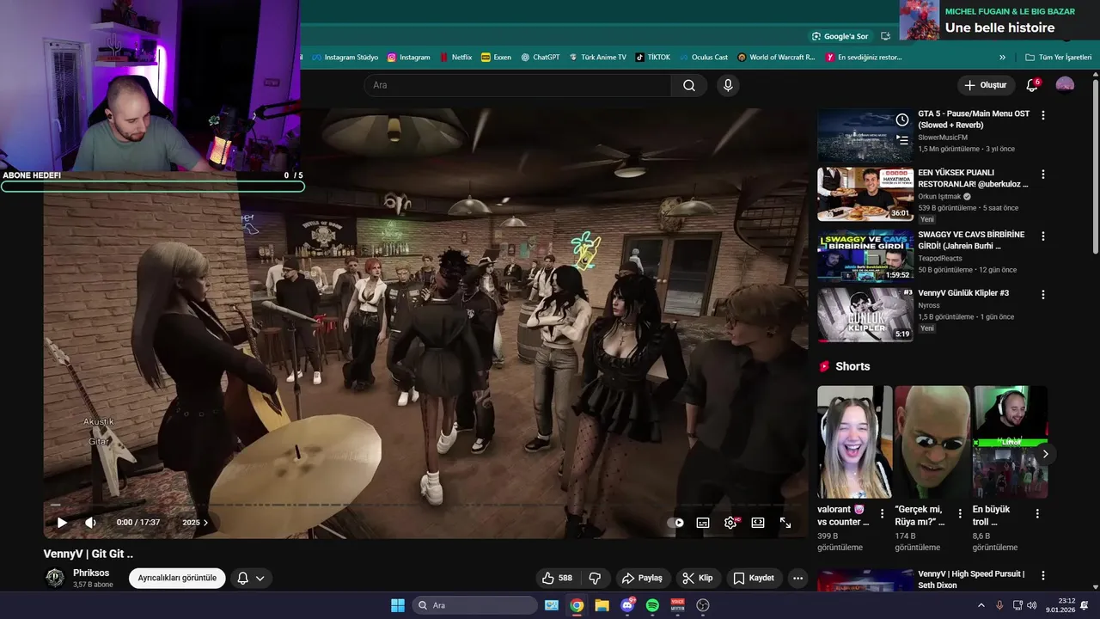The image size is (1100, 619).
Task: Open the valorant vs counter short
Action: (854, 442)
